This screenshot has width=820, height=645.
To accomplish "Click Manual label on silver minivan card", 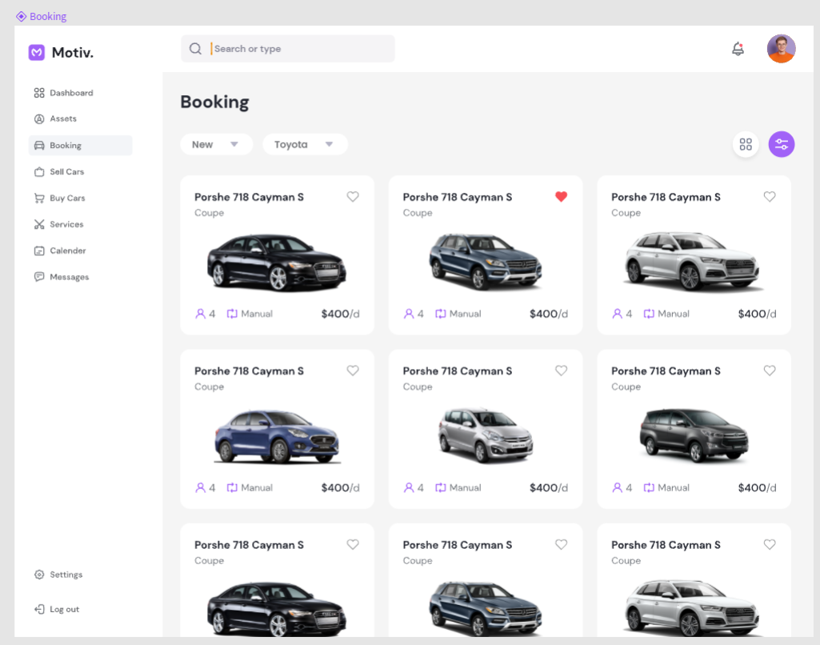I will click(x=465, y=487).
